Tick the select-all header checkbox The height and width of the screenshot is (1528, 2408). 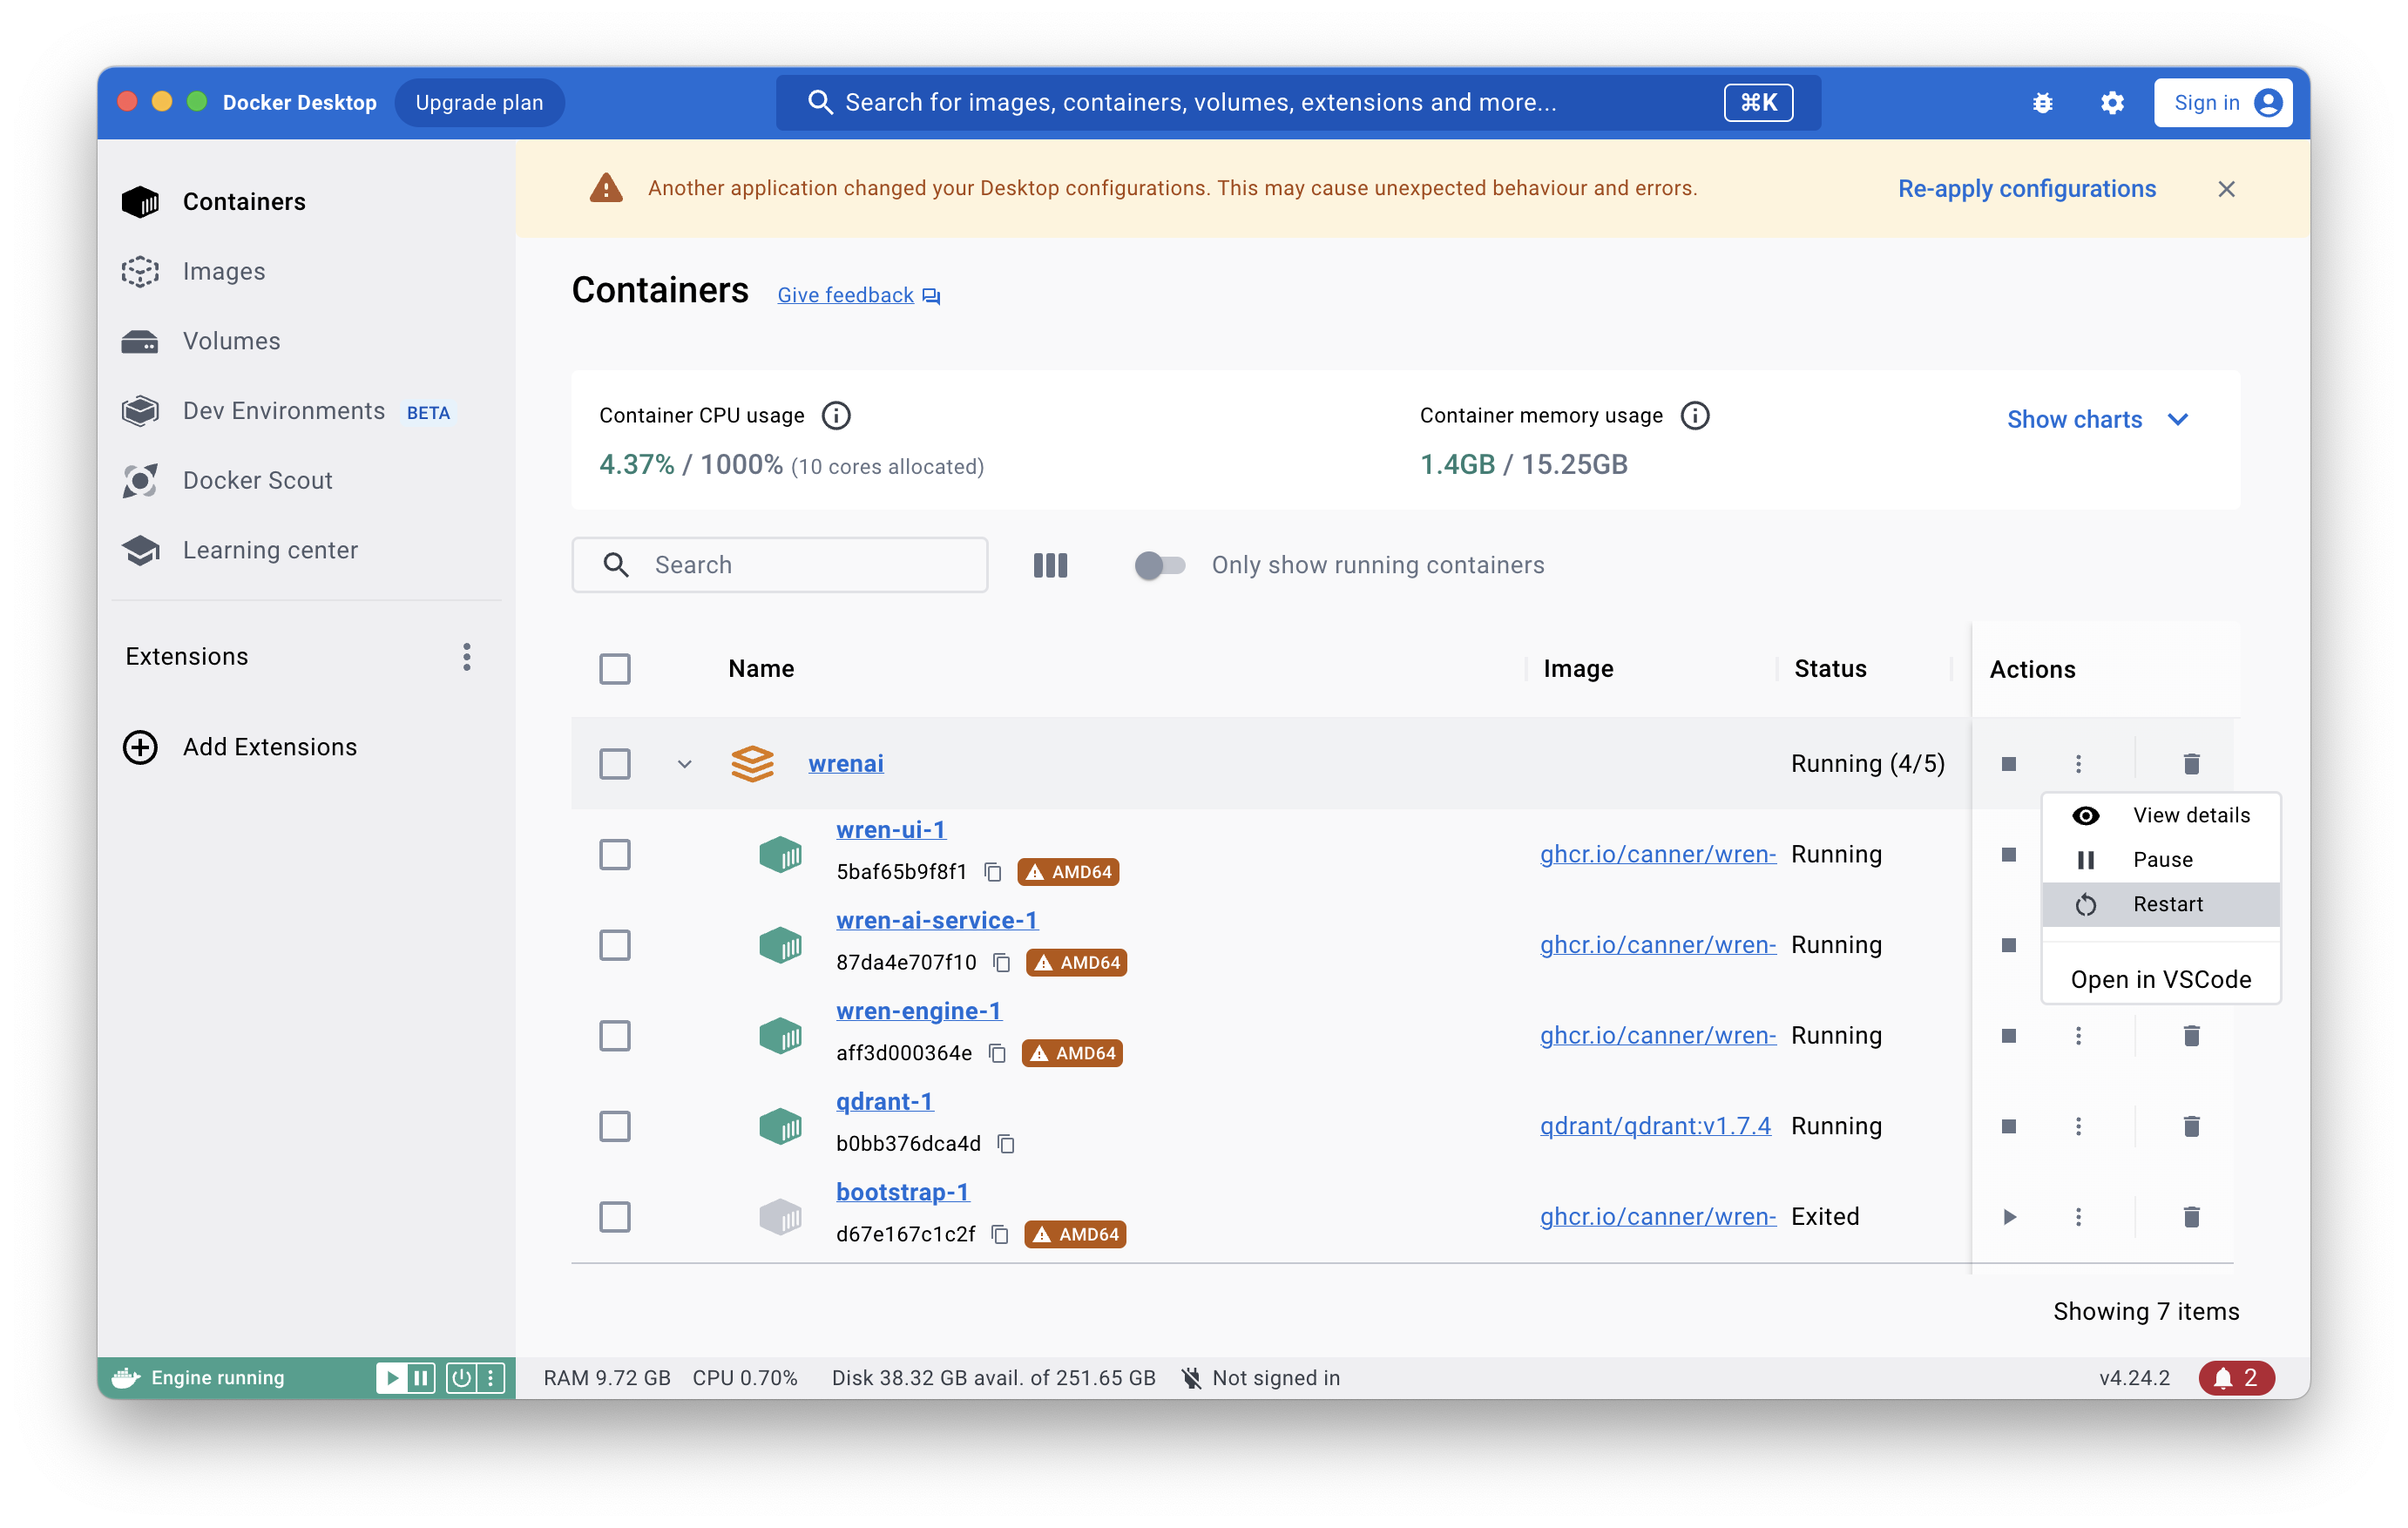click(615, 669)
